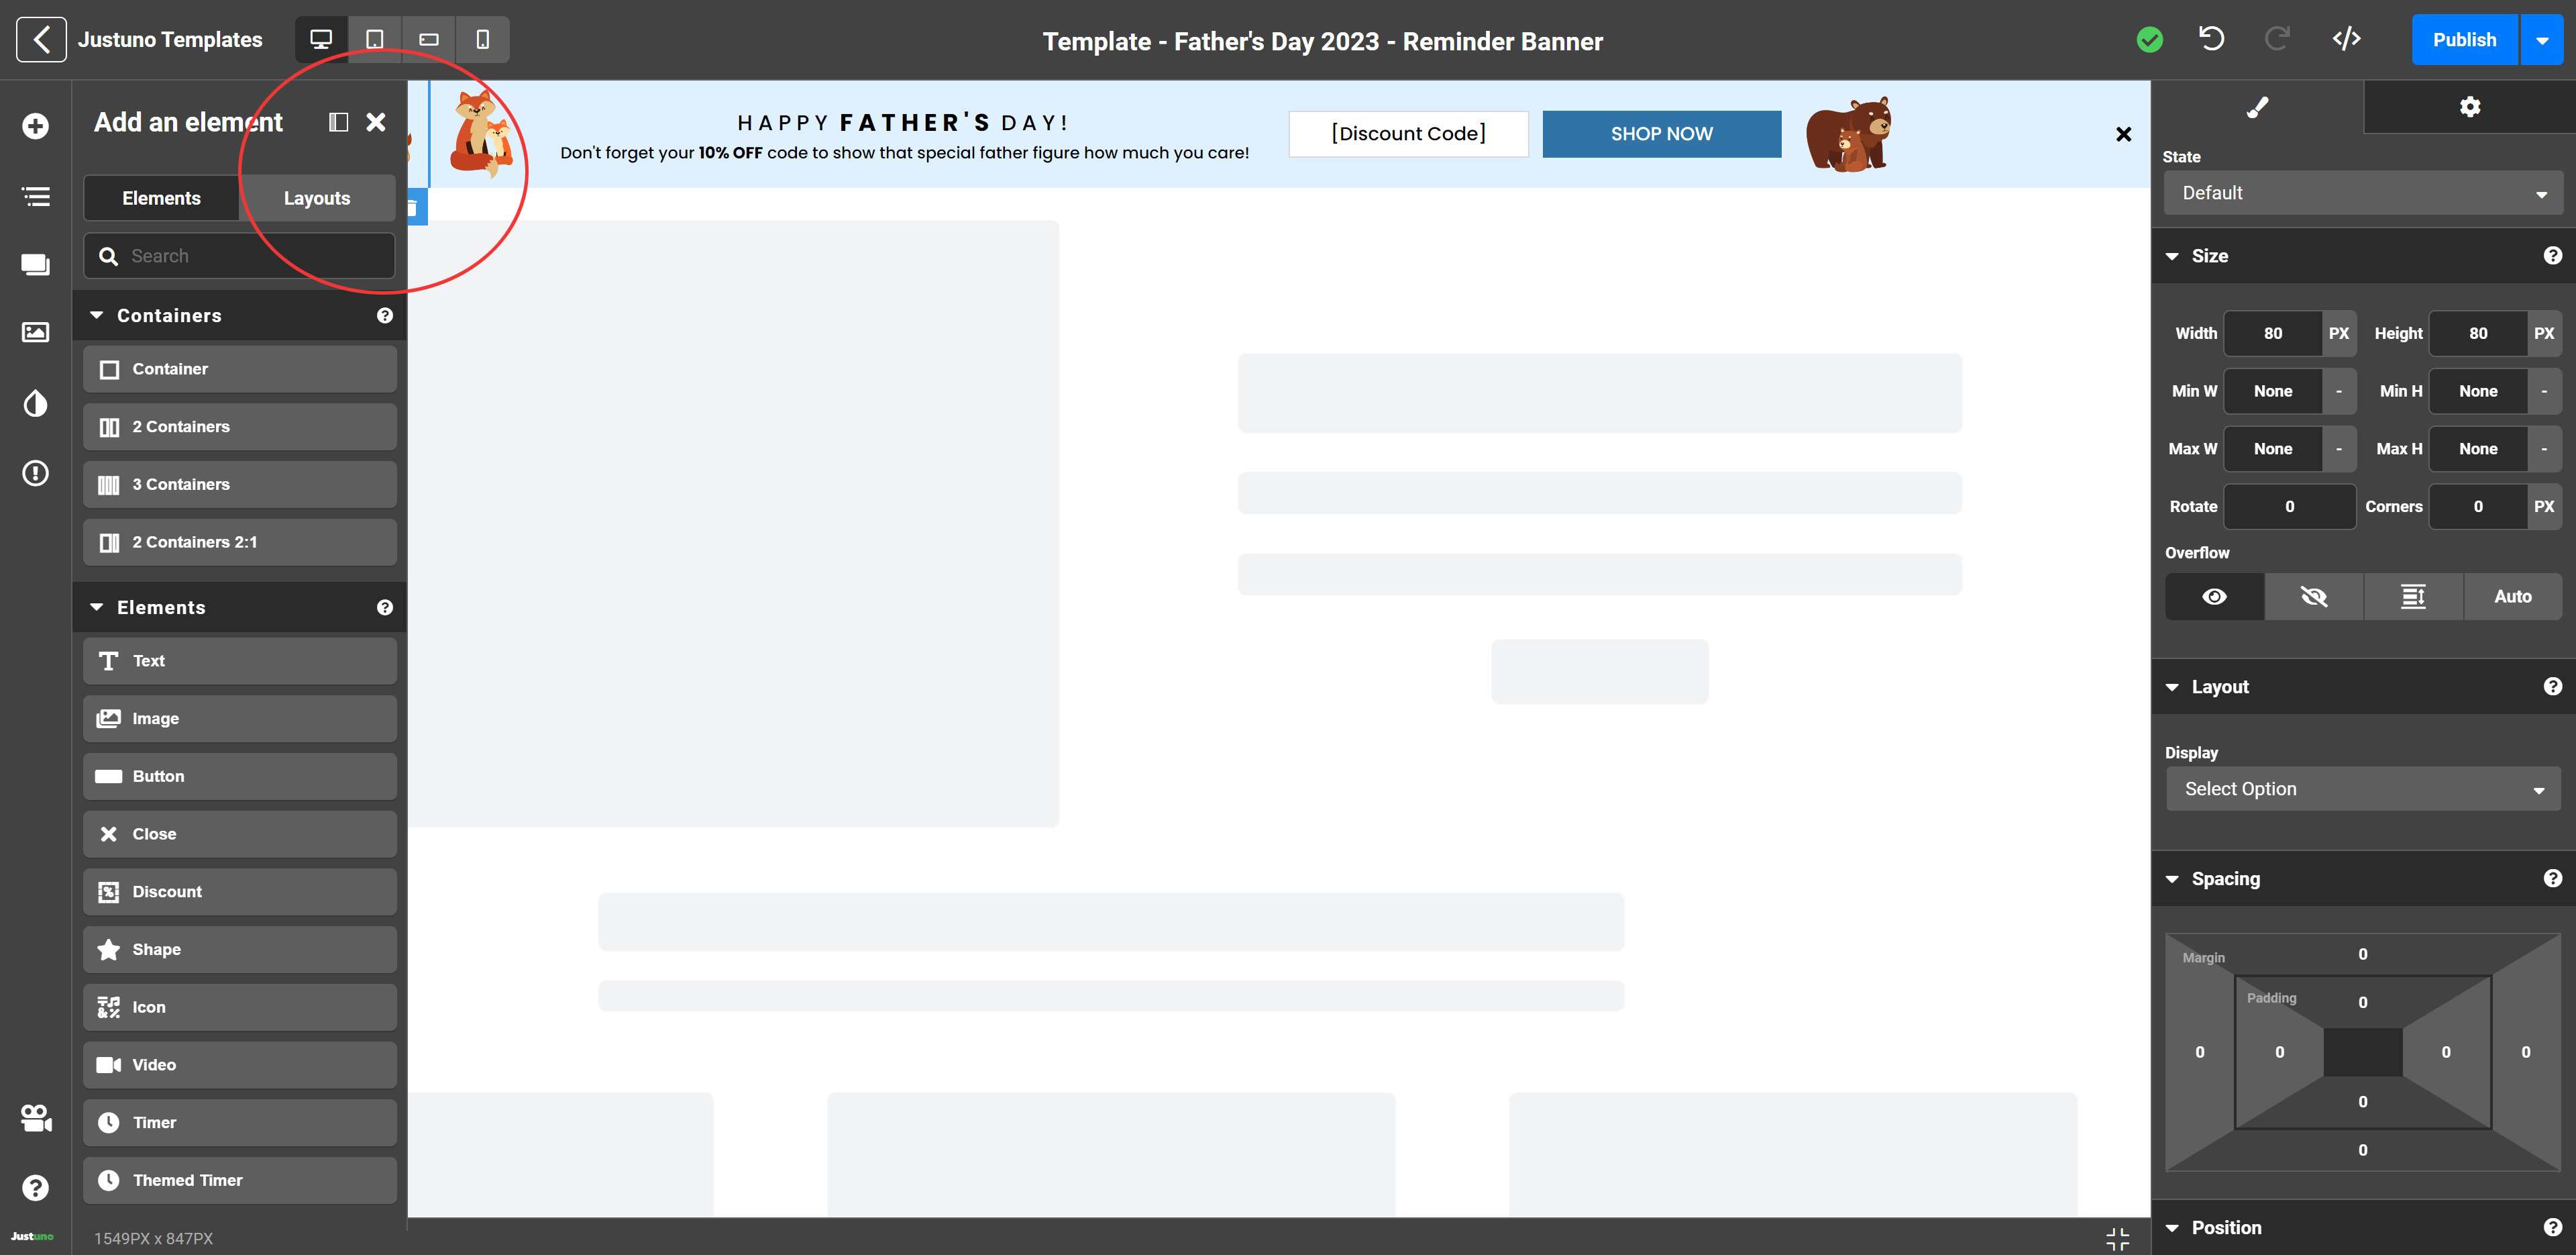
Task: Switch to the brush style tab
Action: coord(2257,107)
